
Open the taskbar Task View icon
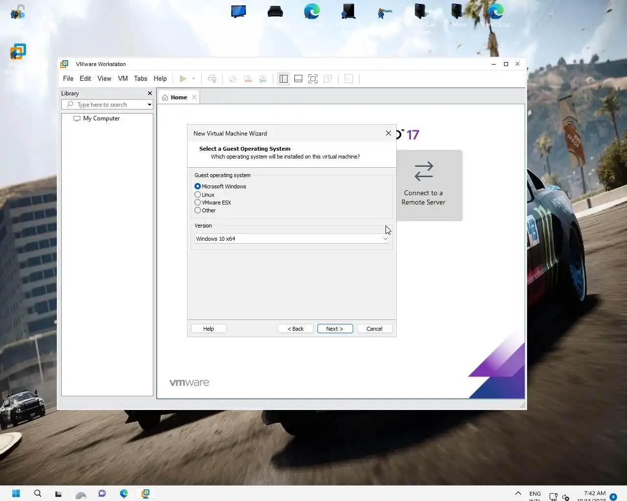point(58,493)
